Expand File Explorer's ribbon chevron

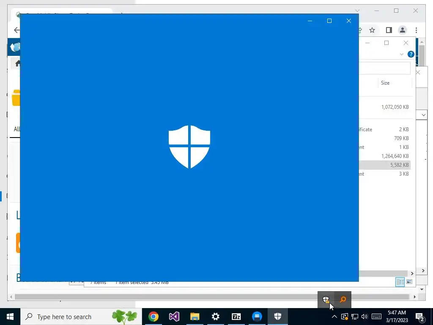point(402,54)
